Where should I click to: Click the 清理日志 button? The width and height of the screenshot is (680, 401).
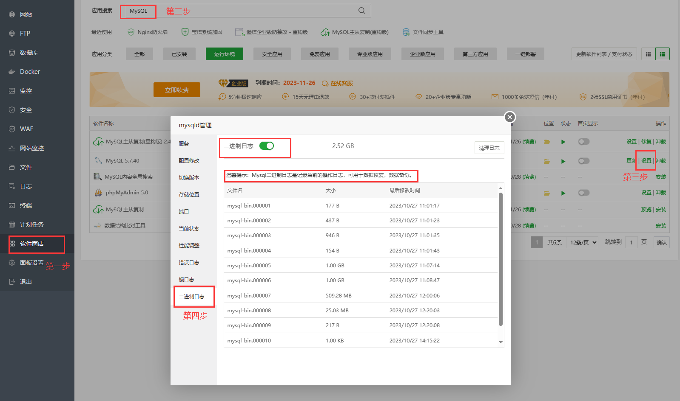coord(489,148)
